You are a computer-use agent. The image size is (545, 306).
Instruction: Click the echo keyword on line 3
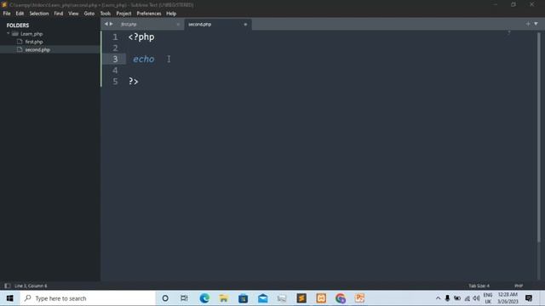pyautogui.click(x=144, y=59)
